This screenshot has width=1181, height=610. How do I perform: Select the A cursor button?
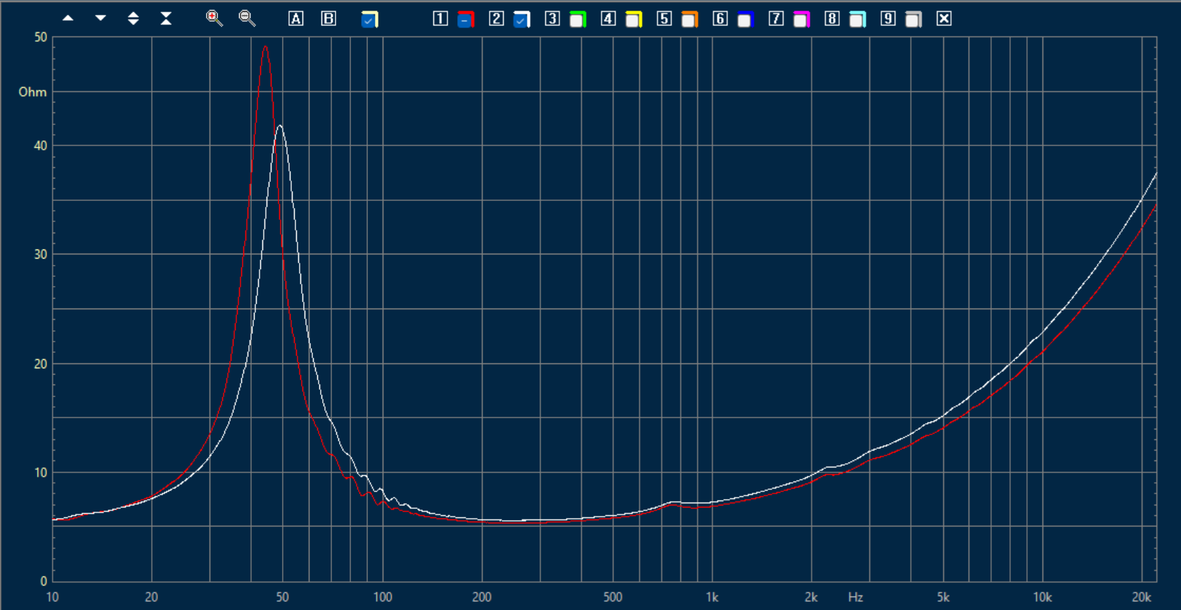pos(296,19)
